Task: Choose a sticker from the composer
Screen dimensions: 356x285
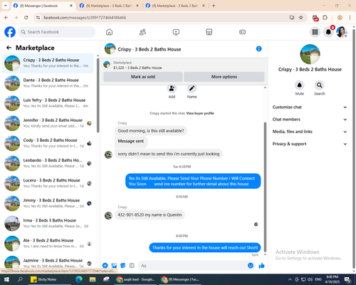Action: tap(123, 266)
